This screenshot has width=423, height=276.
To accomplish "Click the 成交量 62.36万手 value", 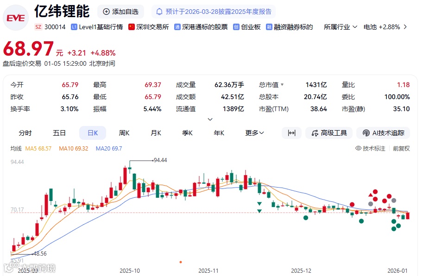I will click(x=229, y=85).
